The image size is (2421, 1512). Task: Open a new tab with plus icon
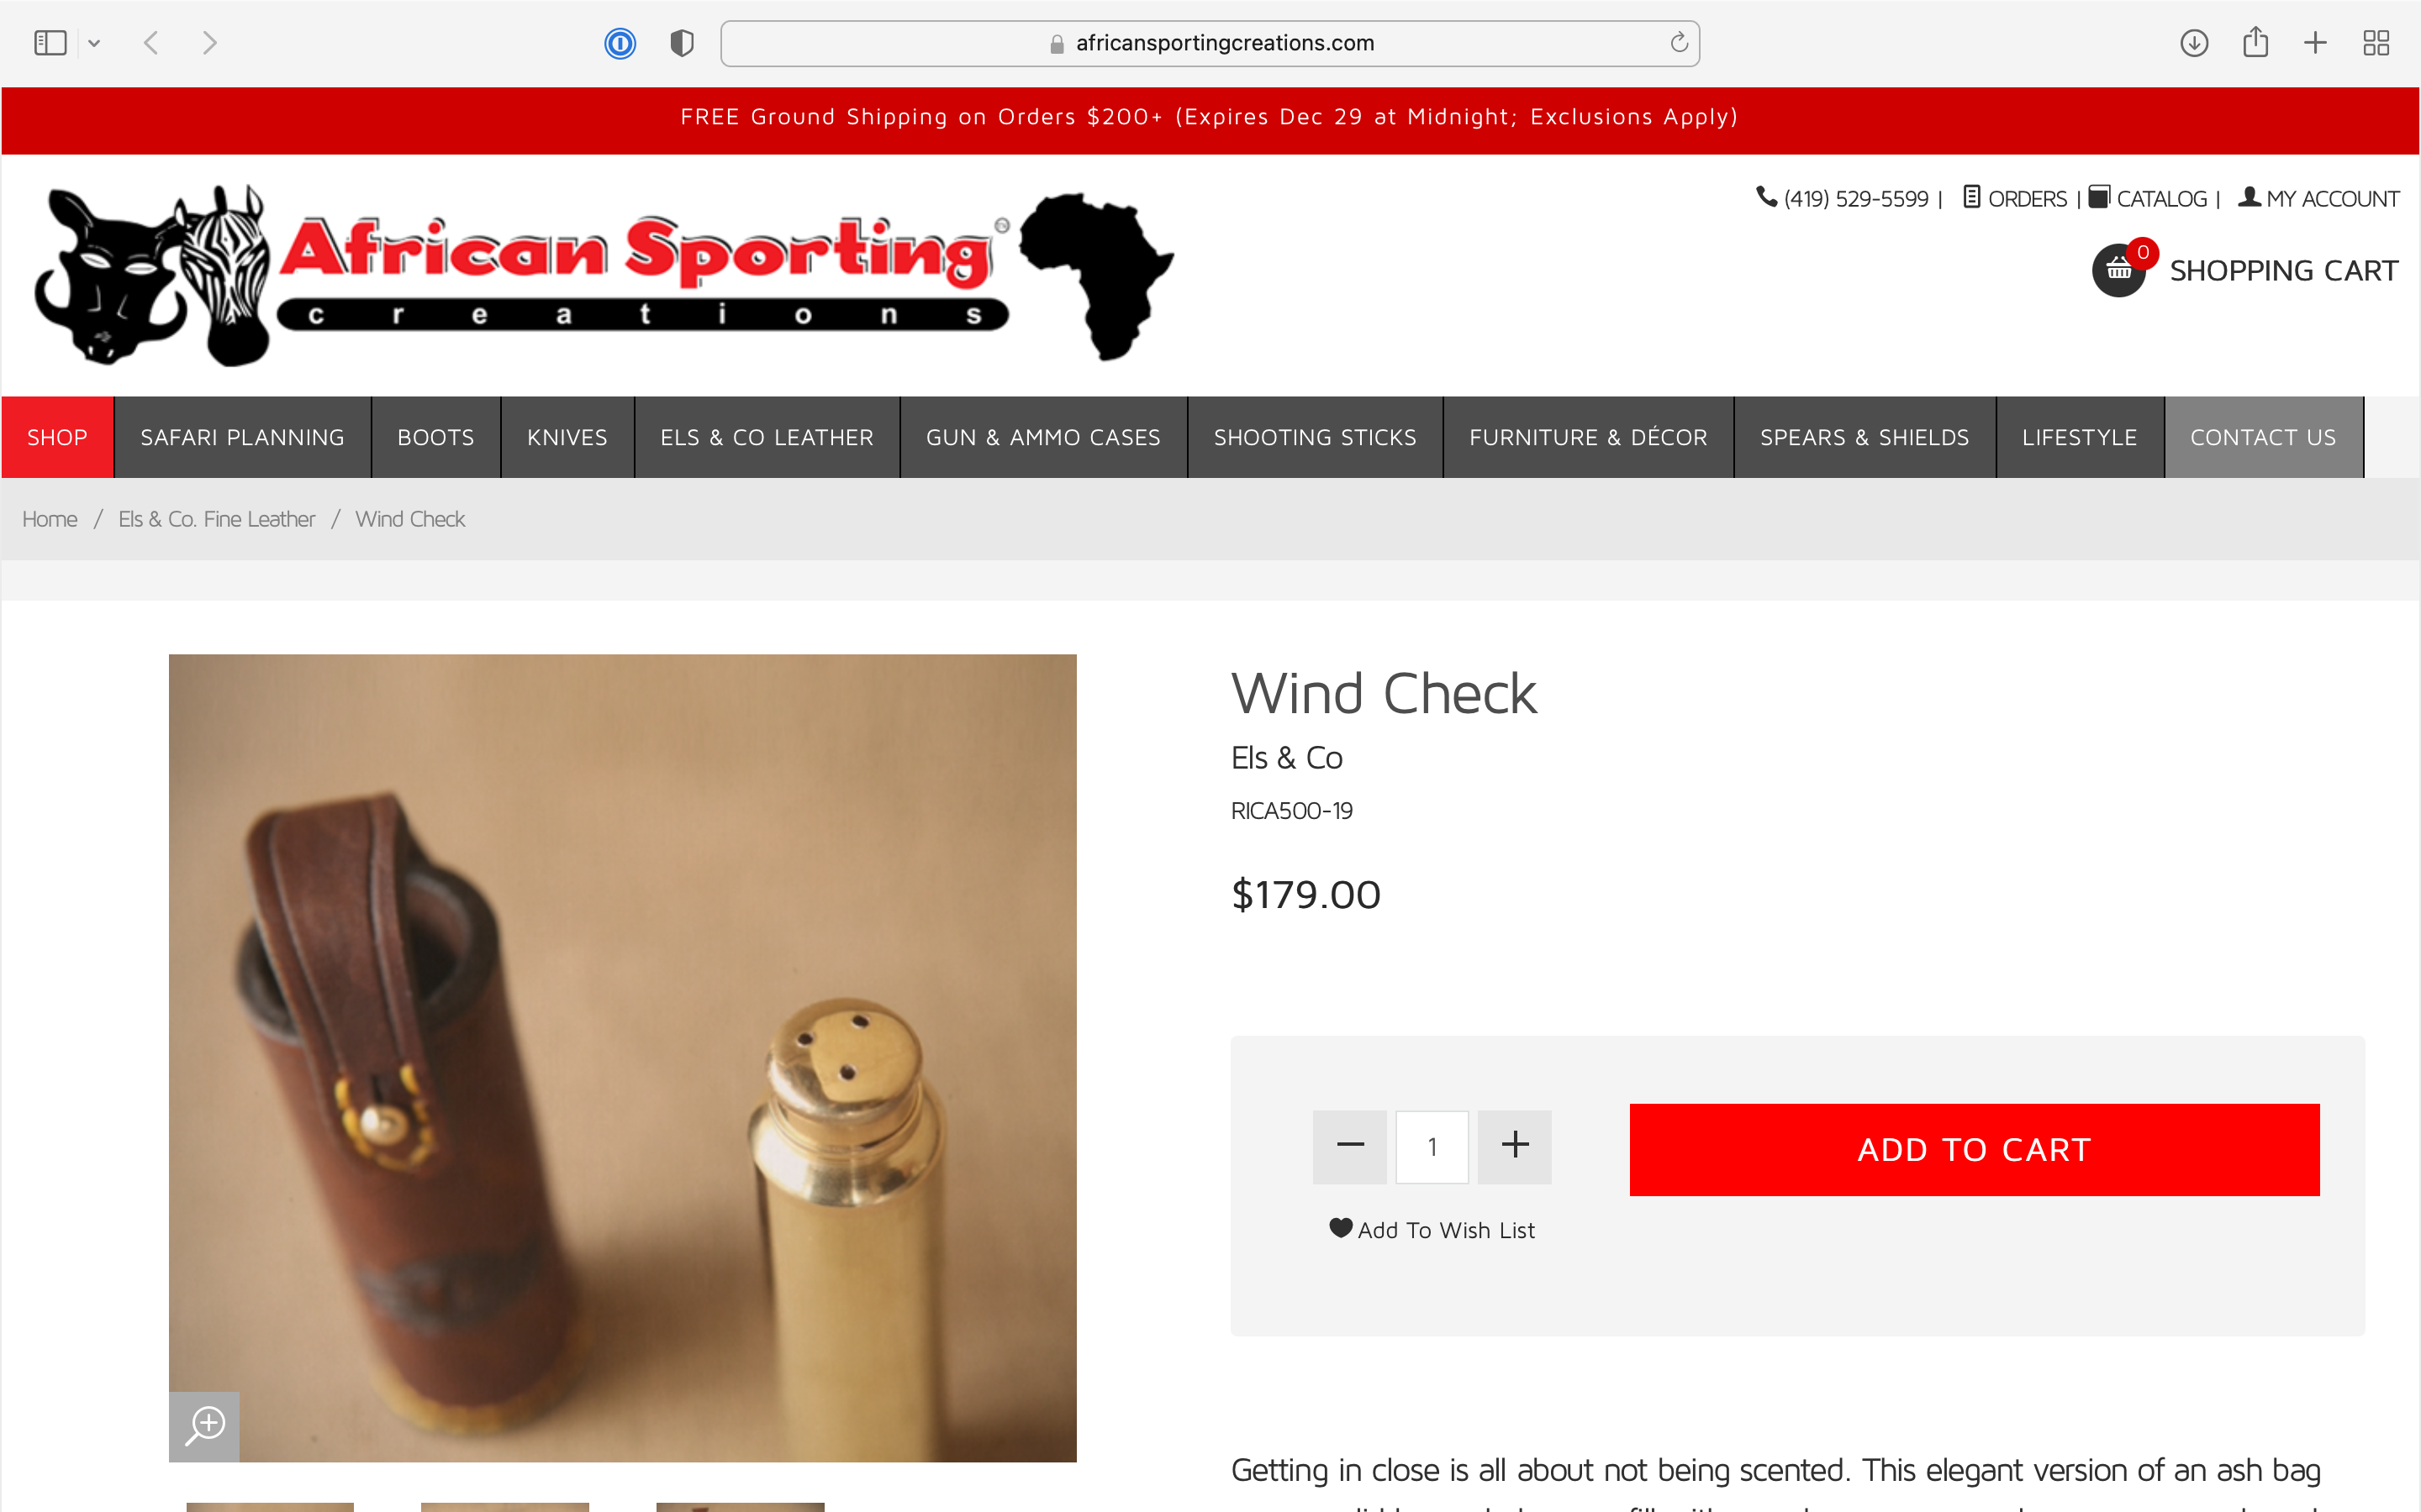pyautogui.click(x=2315, y=43)
